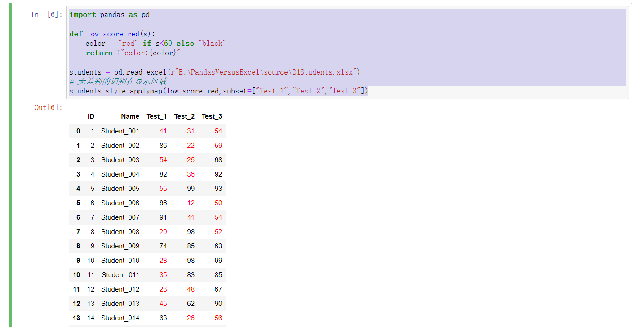This screenshot has width=639, height=327.
Task: Click Student_006's Test_3 score 50
Action: coord(218,203)
